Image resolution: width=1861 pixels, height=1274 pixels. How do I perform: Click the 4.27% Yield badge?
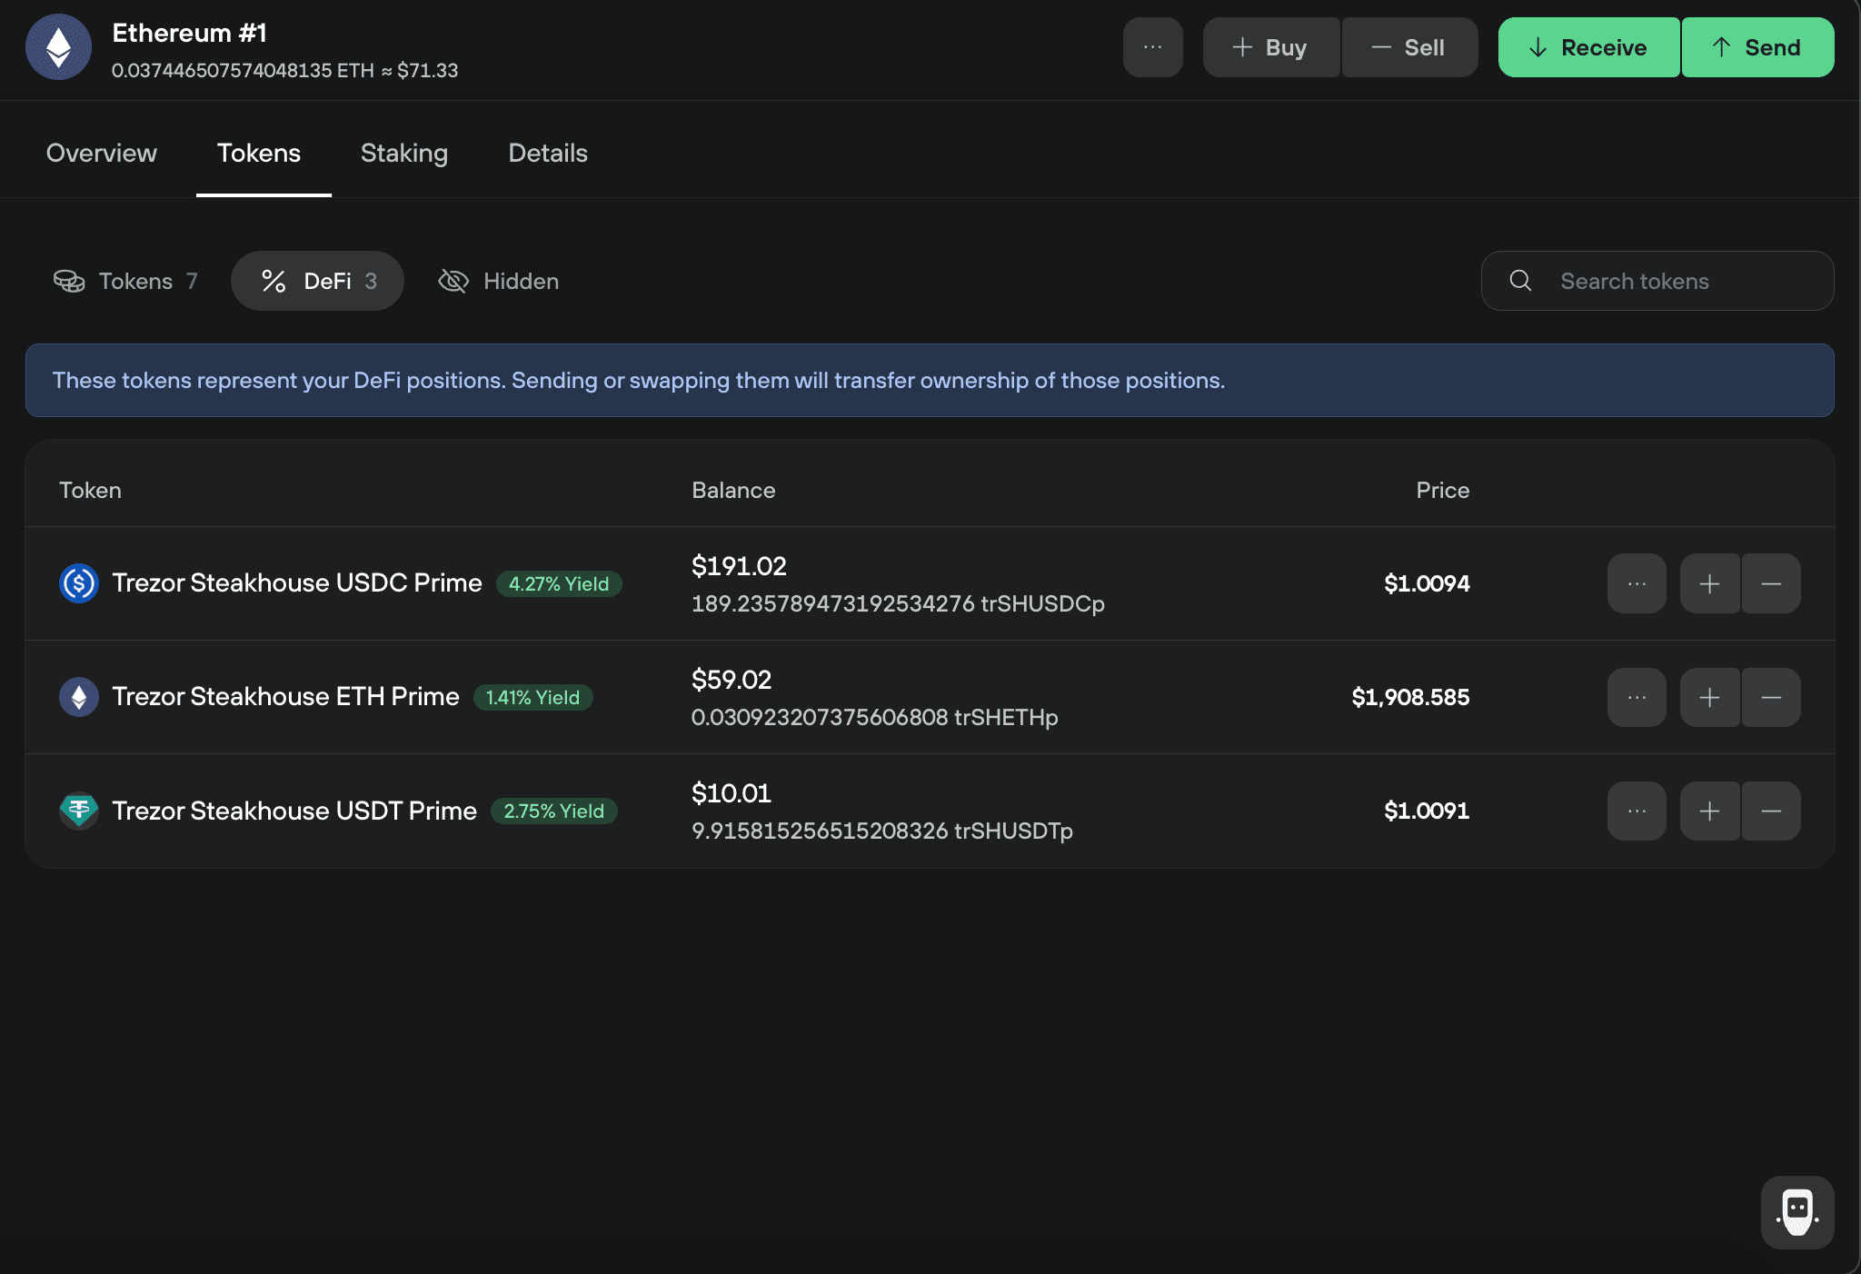559,583
